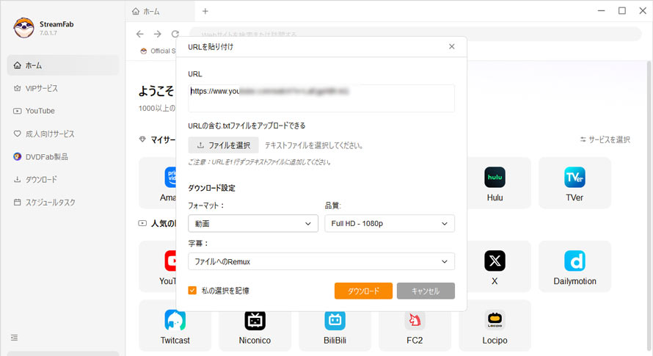653x356 pixels.
Task: Click テキストファイルを選択してください text
Action: (313, 145)
